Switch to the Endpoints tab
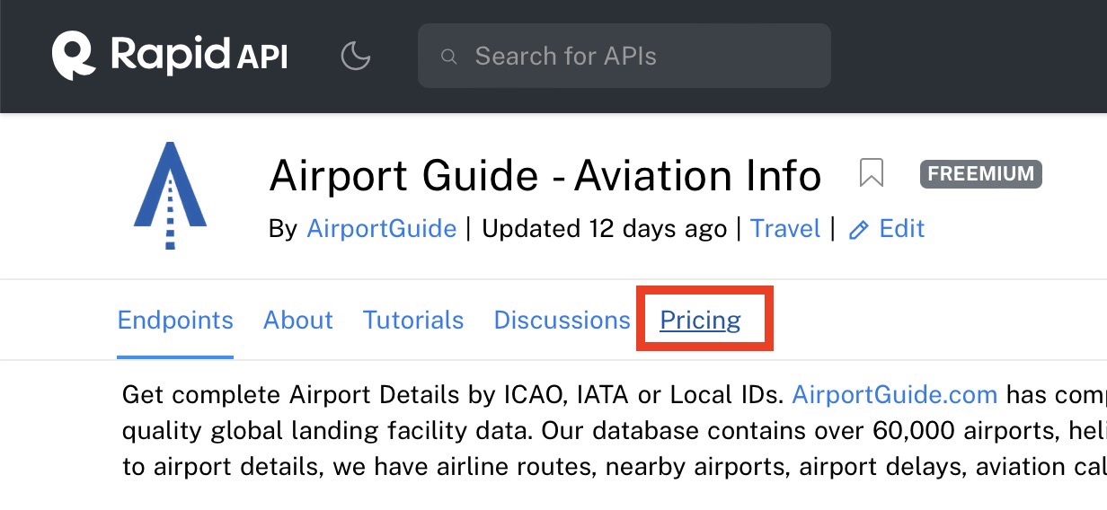The width and height of the screenshot is (1107, 510). [x=175, y=321]
